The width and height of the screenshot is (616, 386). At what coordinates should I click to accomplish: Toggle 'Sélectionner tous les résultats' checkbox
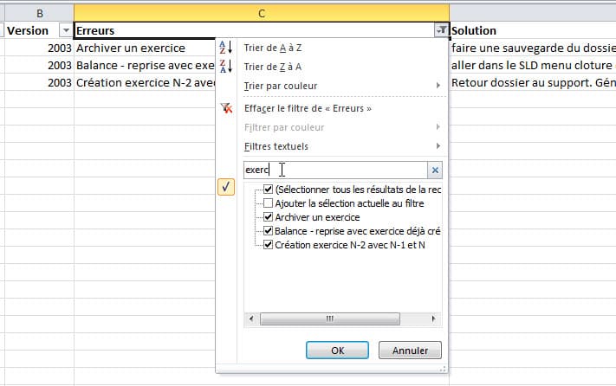click(x=269, y=190)
